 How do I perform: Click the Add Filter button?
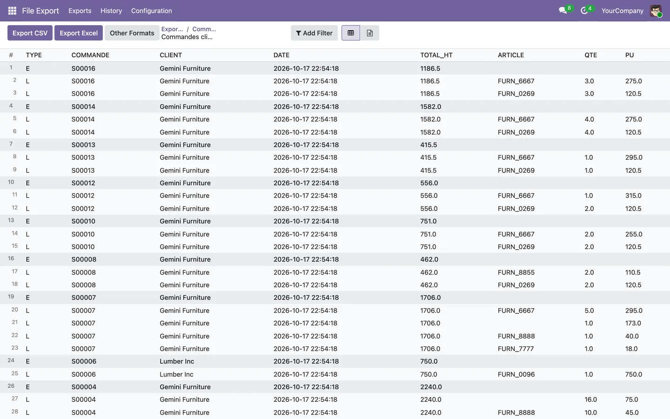tap(314, 33)
